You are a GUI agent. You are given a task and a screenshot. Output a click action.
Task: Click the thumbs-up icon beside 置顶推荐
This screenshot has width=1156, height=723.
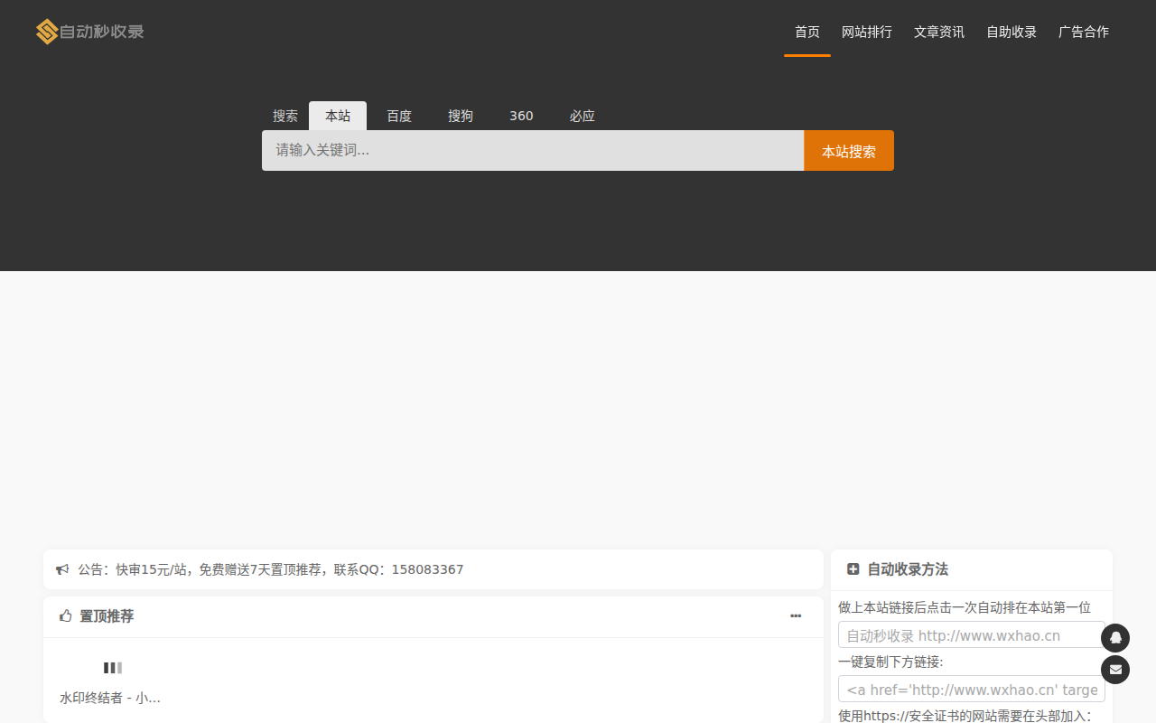[65, 615]
